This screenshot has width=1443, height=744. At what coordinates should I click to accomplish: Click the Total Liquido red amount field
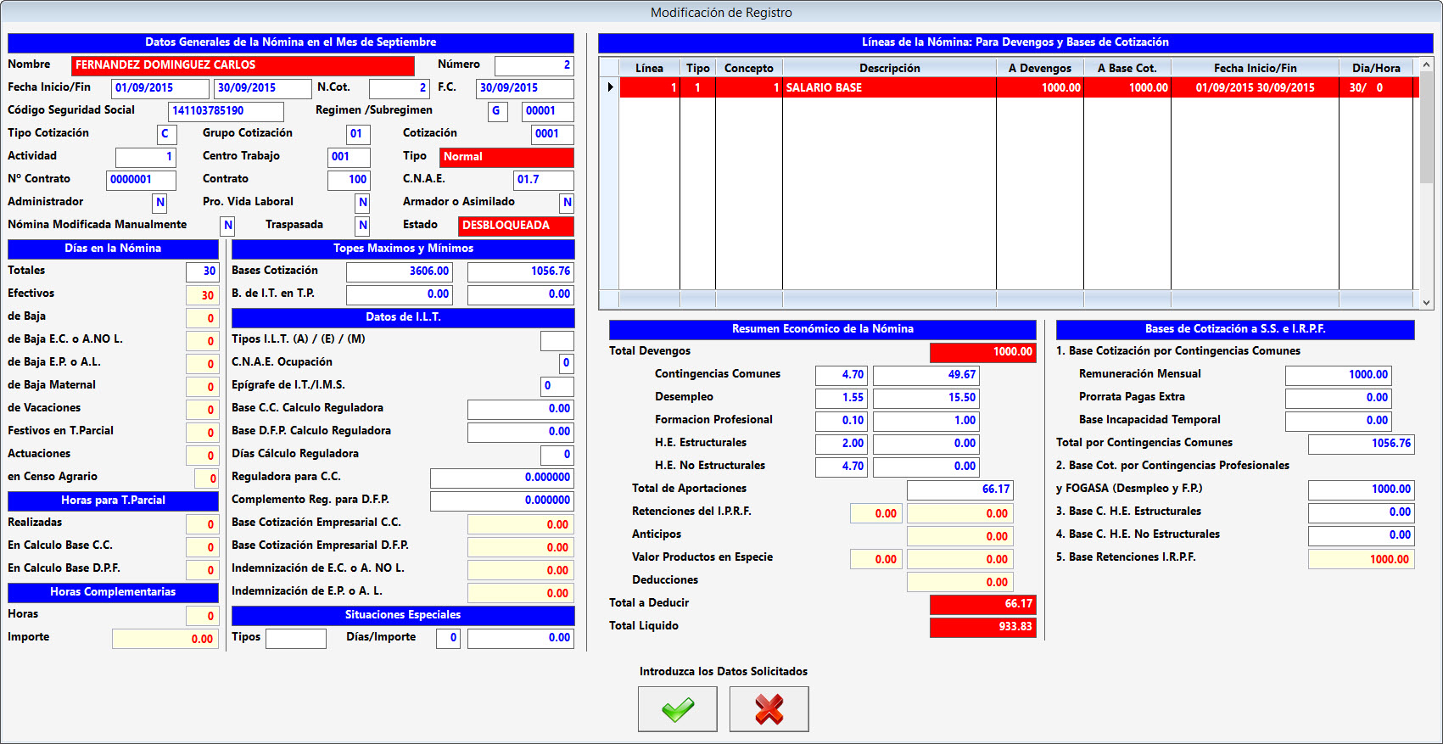[x=982, y=627]
